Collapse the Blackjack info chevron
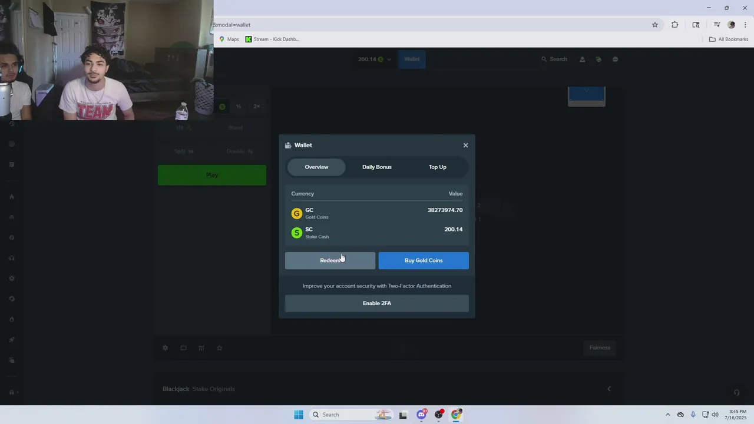This screenshot has height=424, width=754. pyautogui.click(x=609, y=389)
